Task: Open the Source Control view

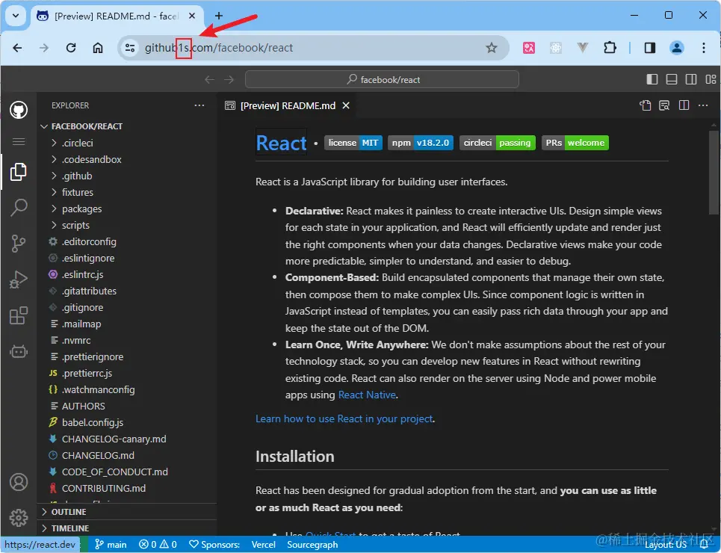Action: point(19,243)
